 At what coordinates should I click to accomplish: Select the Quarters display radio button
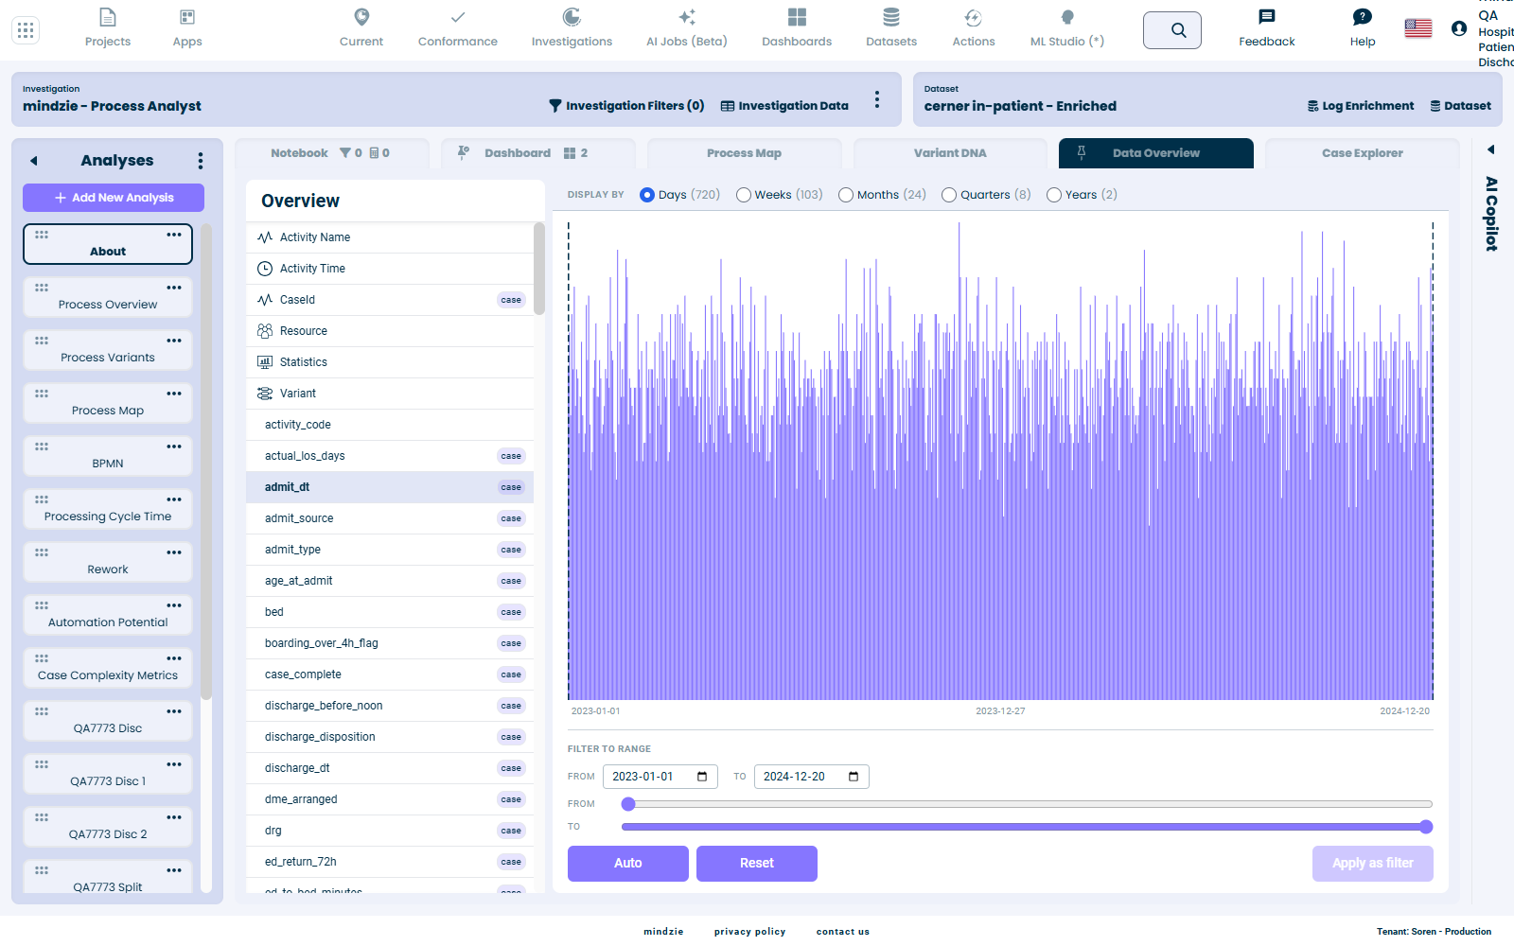(x=949, y=195)
